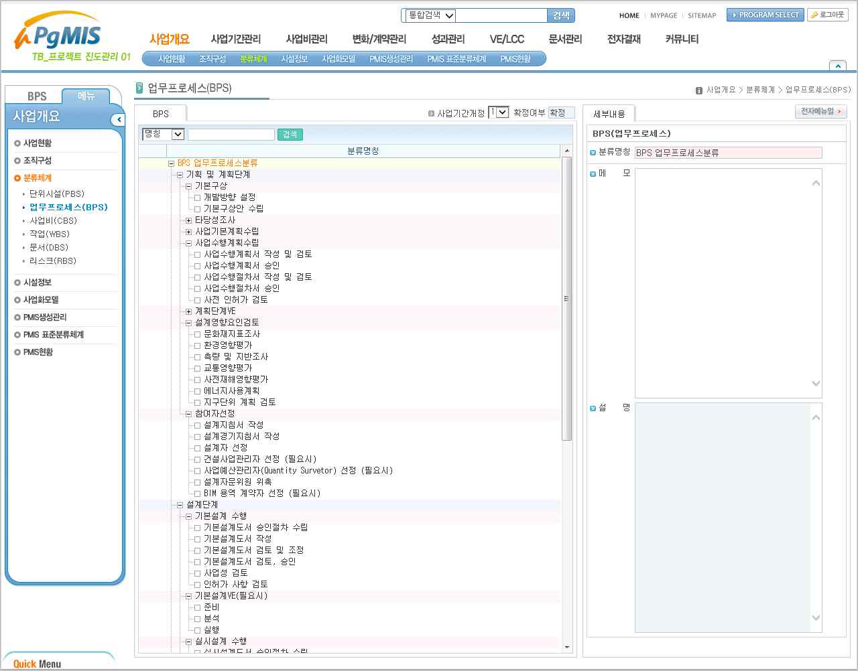Image resolution: width=858 pixels, height=671 pixels.
Task: Click the 로그아웃 logout button
Action: coord(828,15)
